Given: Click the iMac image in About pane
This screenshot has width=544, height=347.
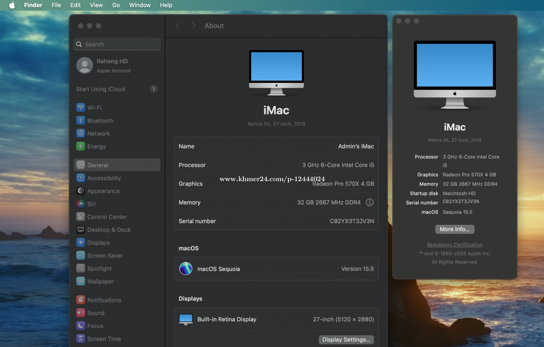Looking at the screenshot, I should click(276, 72).
